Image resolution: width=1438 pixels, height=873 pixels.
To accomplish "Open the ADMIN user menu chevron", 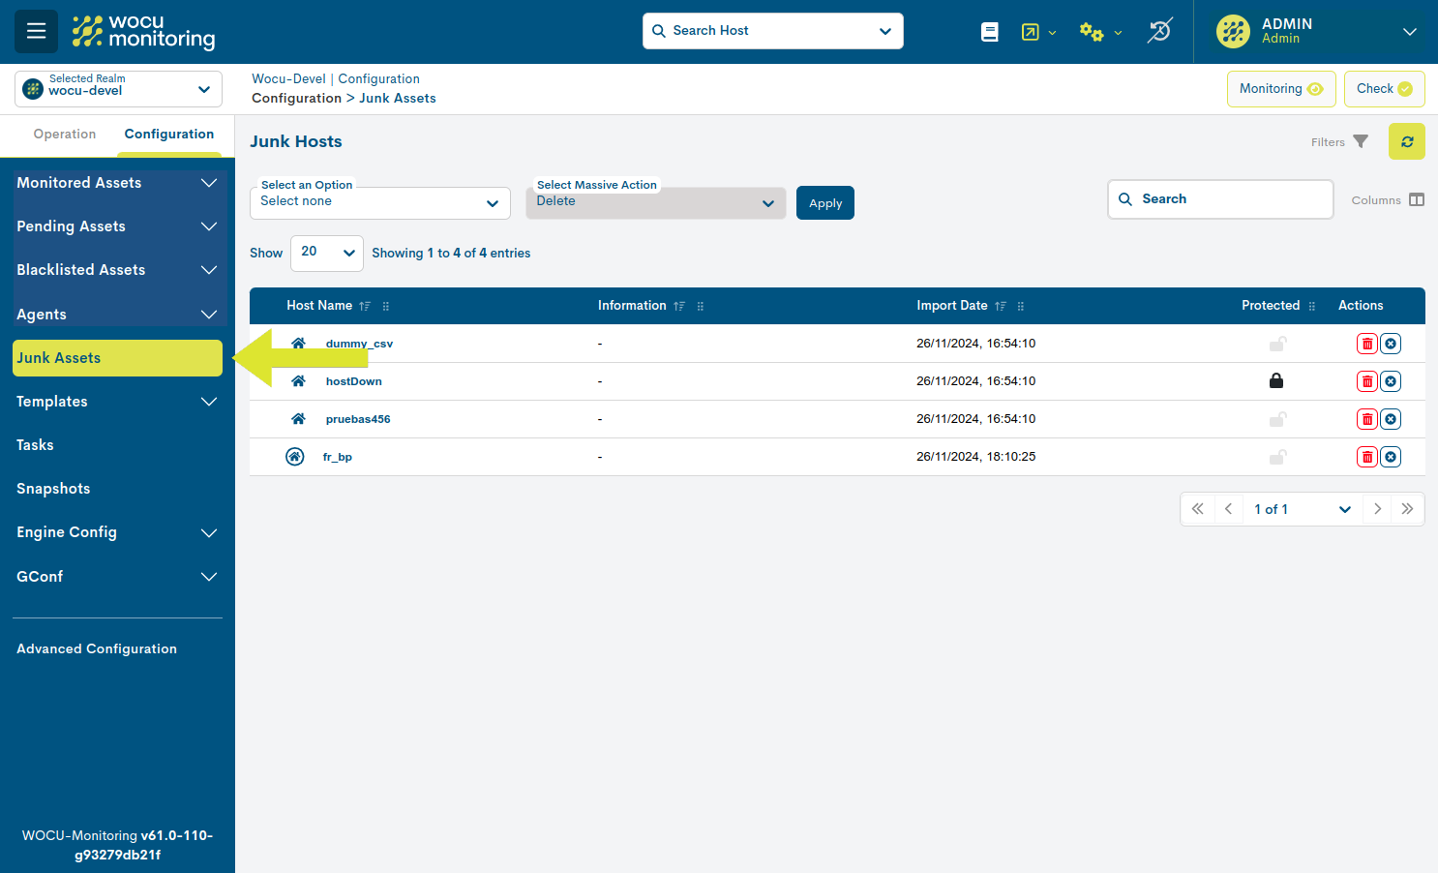I will [1410, 32].
